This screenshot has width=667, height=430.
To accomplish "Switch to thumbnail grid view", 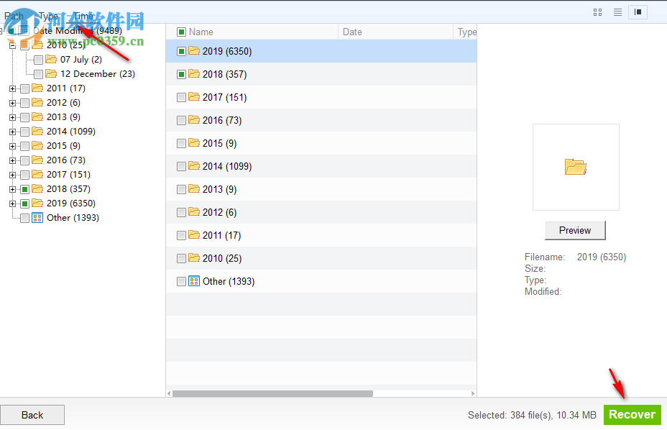I will pos(598,12).
